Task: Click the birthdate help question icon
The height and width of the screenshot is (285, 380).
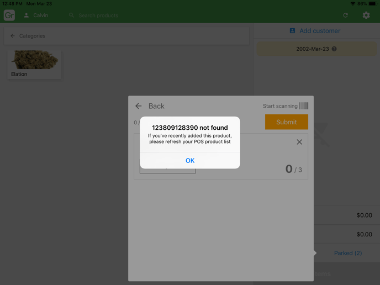Action: click(x=334, y=49)
